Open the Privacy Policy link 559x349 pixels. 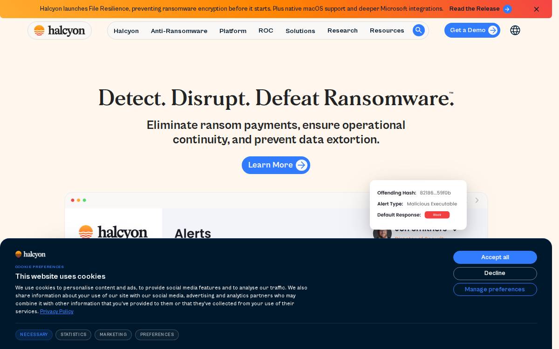coord(57,312)
